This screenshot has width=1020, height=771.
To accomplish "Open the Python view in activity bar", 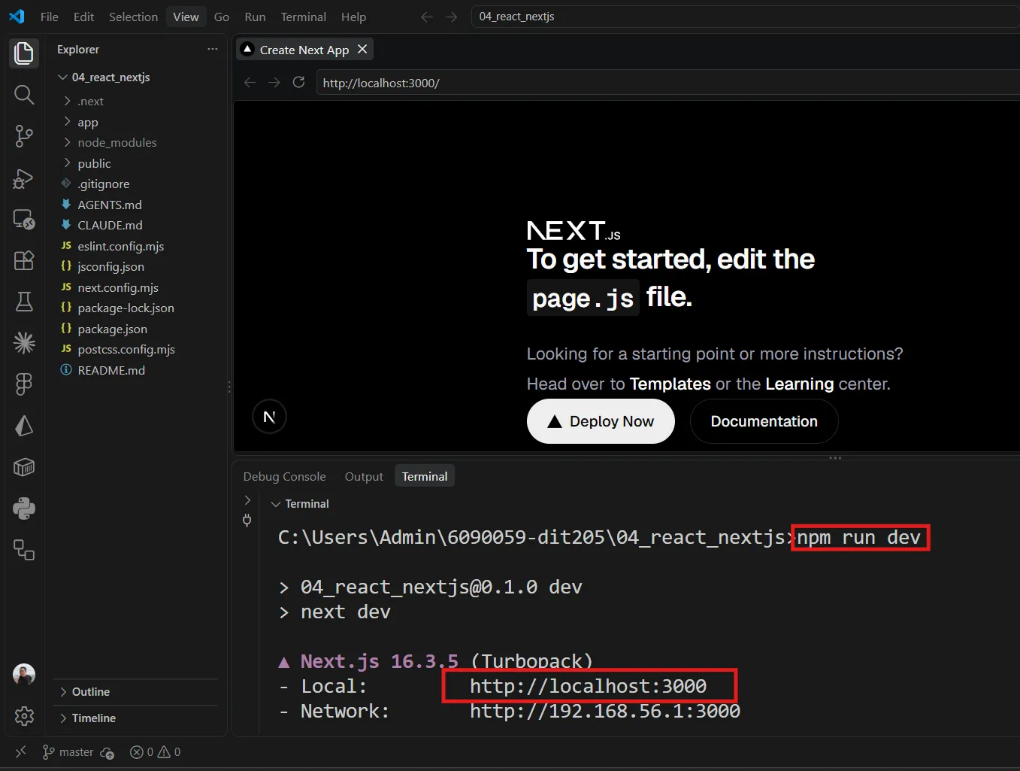I will click(24, 508).
